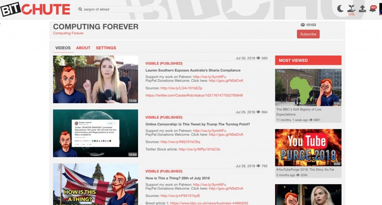Click PayPal goo.gl link under Lauren Southern video
382x205 pixels.
point(226,81)
